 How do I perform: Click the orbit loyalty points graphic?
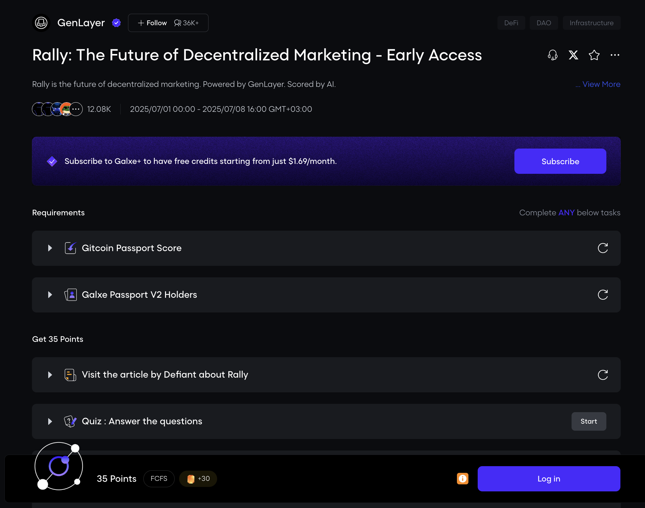tap(59, 466)
